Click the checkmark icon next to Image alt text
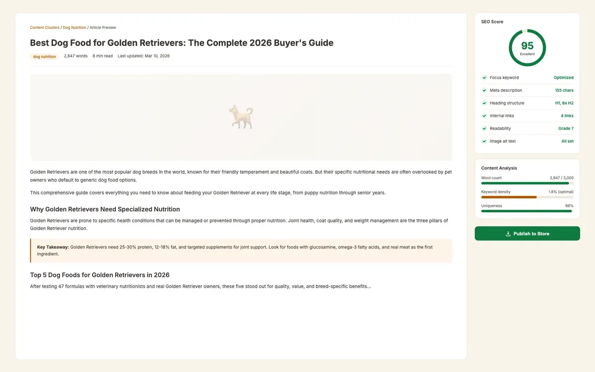This screenshot has height=372, width=595. [484, 141]
